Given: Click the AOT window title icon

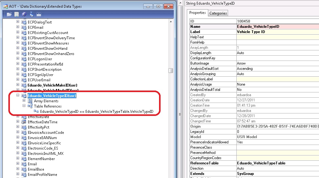Looking at the screenshot, I should click(5, 6).
